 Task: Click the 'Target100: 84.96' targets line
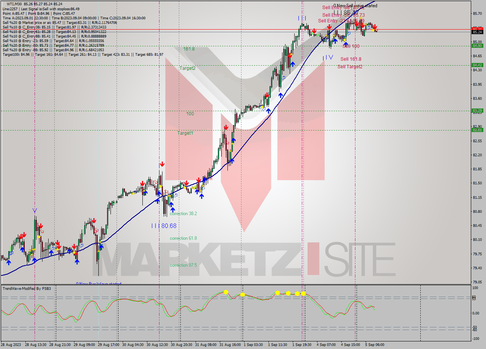point(83,54)
